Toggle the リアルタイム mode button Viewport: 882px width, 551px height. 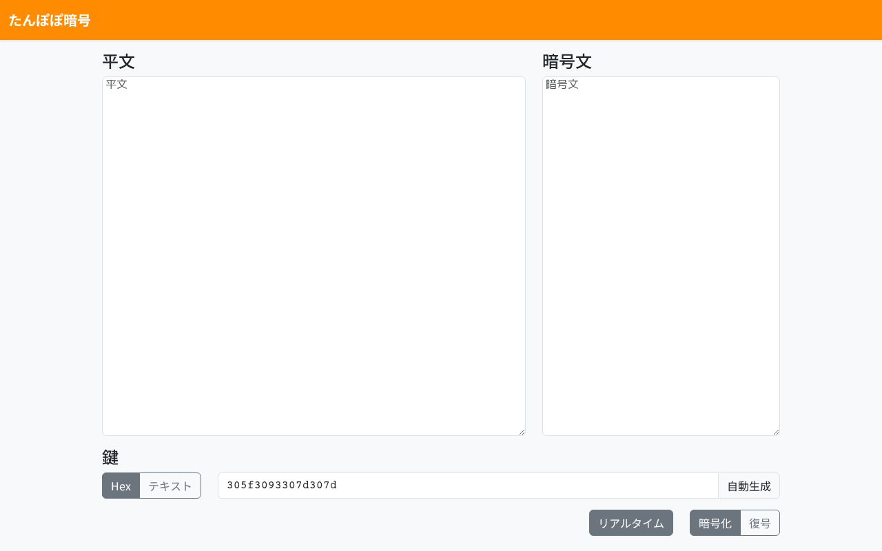630,523
